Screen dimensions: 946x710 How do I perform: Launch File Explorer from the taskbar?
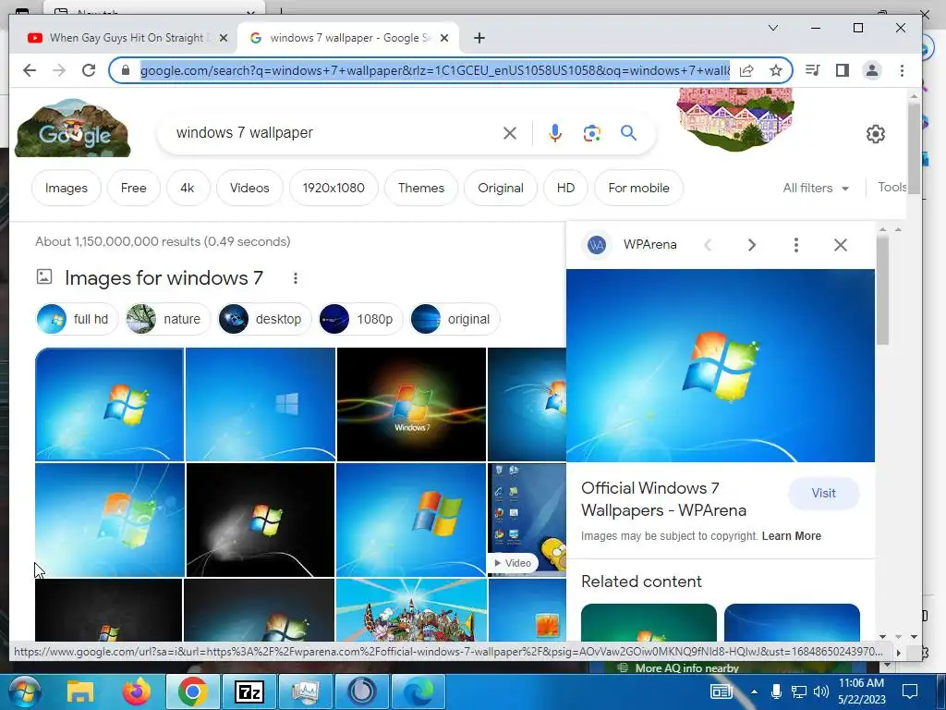point(79,692)
